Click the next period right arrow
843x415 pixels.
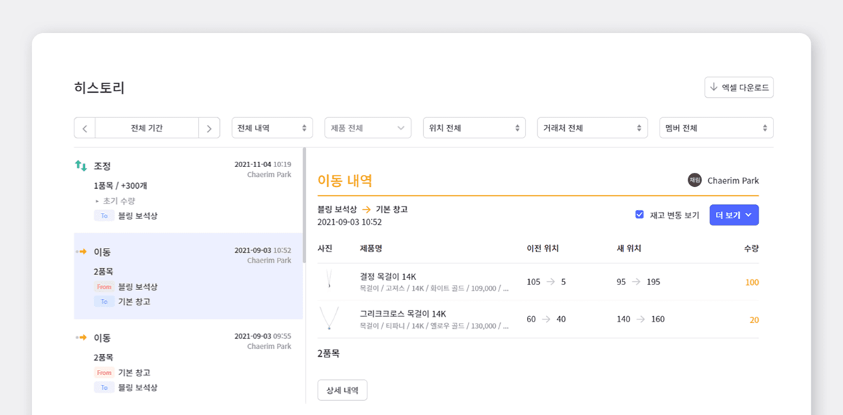coord(209,129)
